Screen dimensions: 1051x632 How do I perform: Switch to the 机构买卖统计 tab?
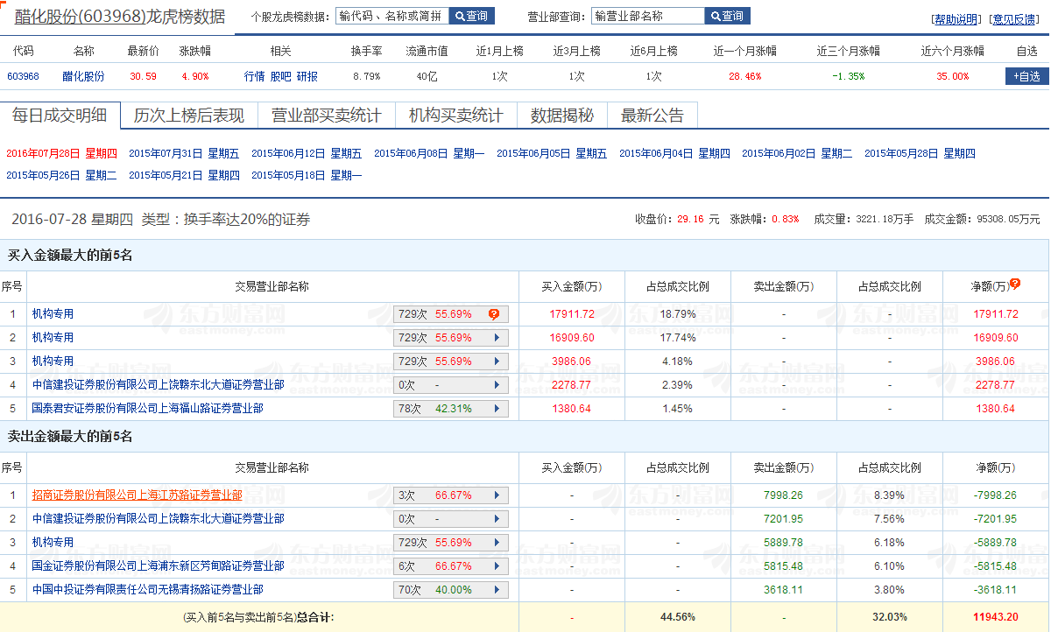pyautogui.click(x=455, y=115)
